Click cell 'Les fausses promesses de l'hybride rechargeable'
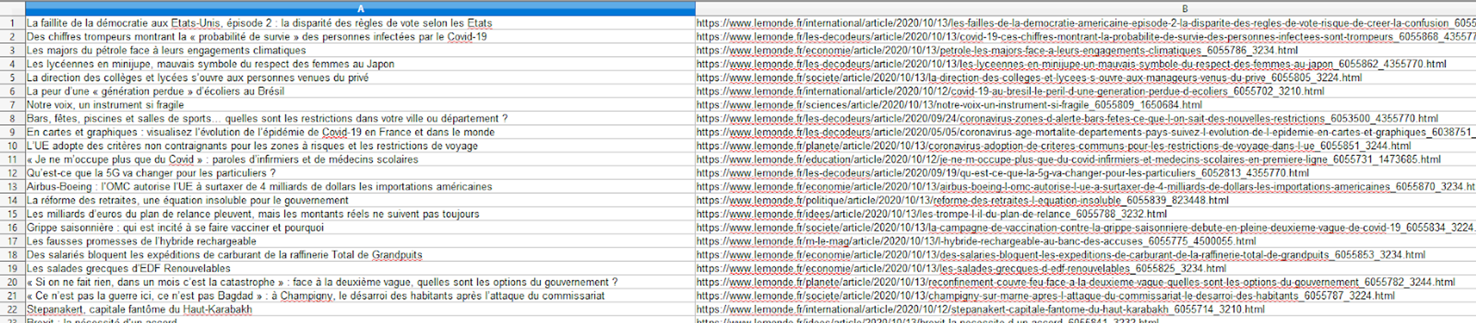Screen dimensions: 1476x323 click(x=361, y=241)
